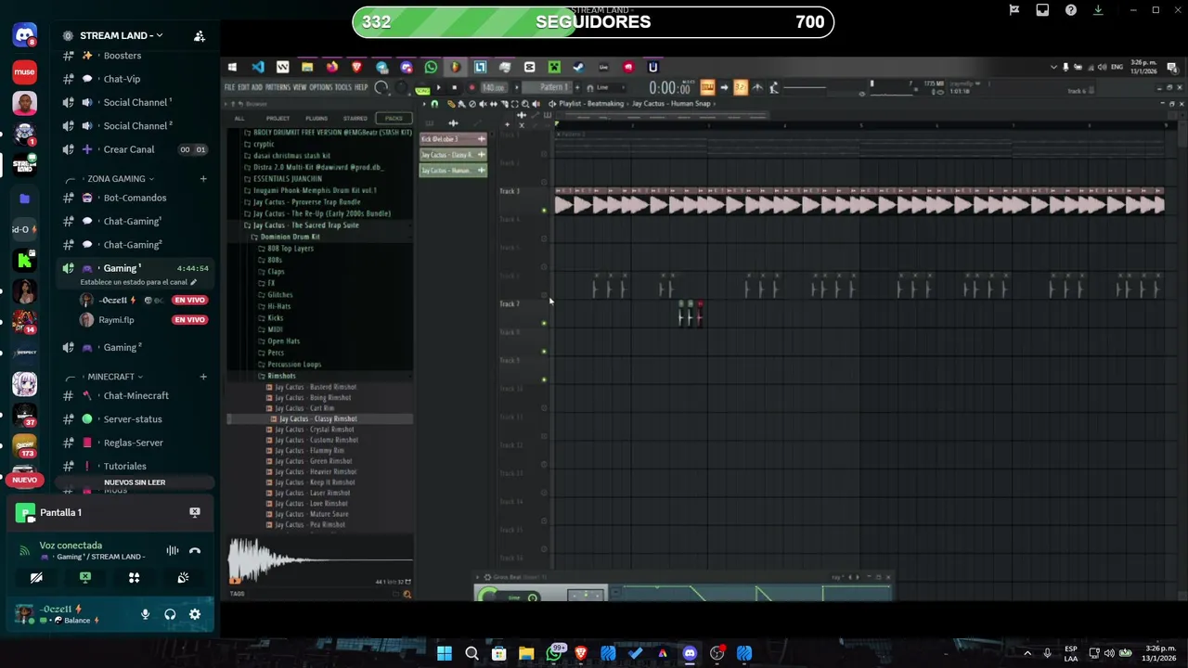Collapse the ZONA GAMING category
This screenshot has width=1188, height=668.
pos(114,178)
